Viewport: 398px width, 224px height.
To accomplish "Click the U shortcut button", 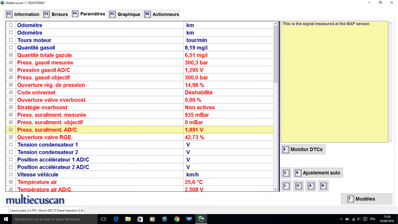I will 298,186.
